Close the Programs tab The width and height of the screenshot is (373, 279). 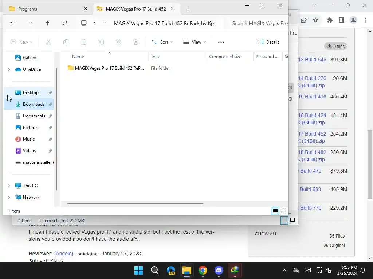point(85,9)
